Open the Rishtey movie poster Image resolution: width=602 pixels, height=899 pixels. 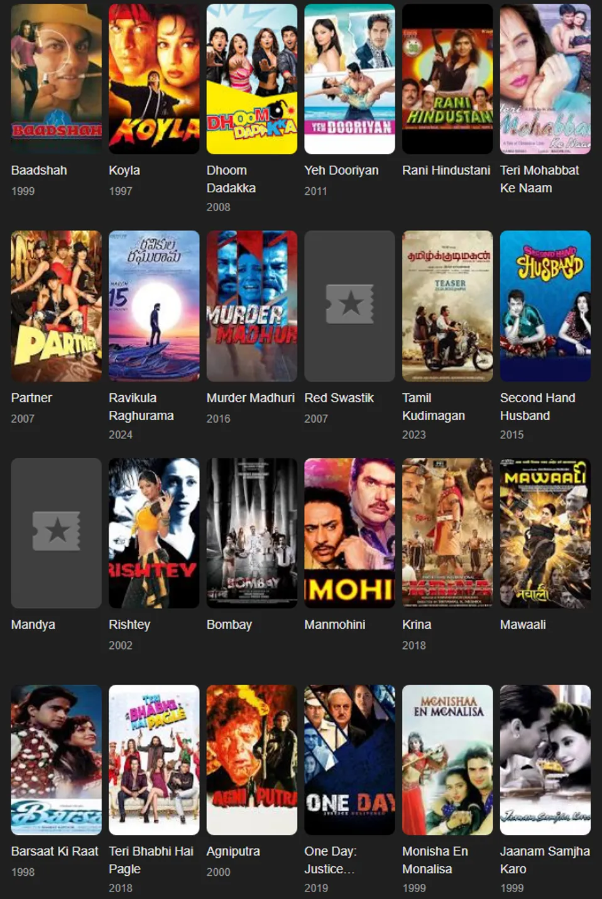click(x=154, y=533)
